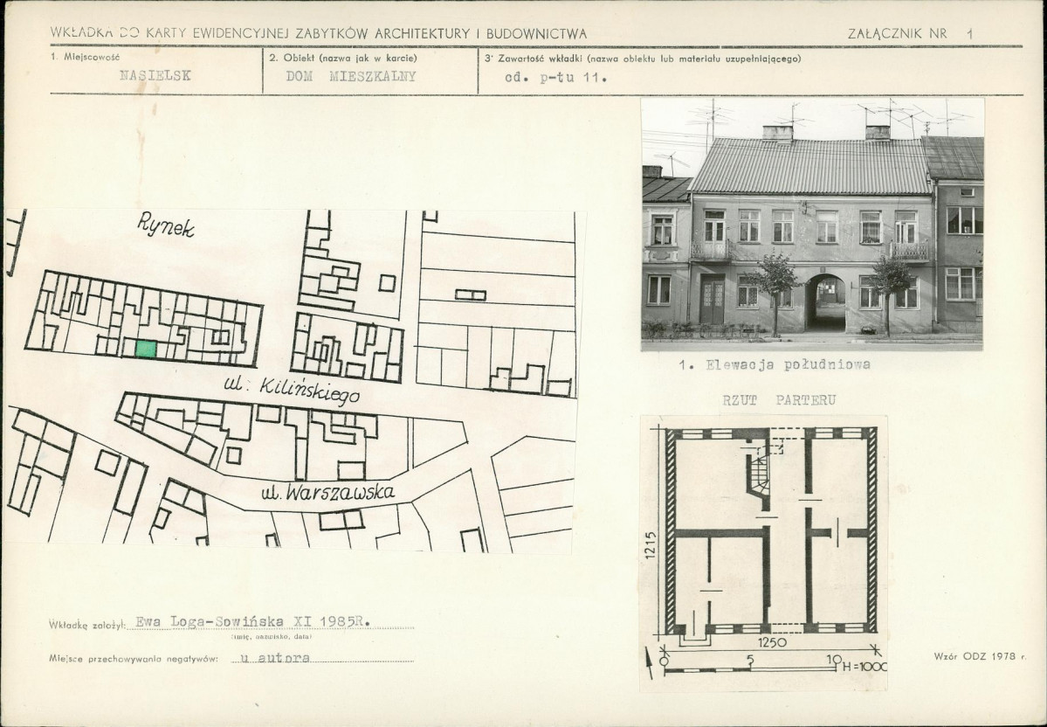Click the ul. Warszawska street label
Screen dimensions: 1047x727
327,493
